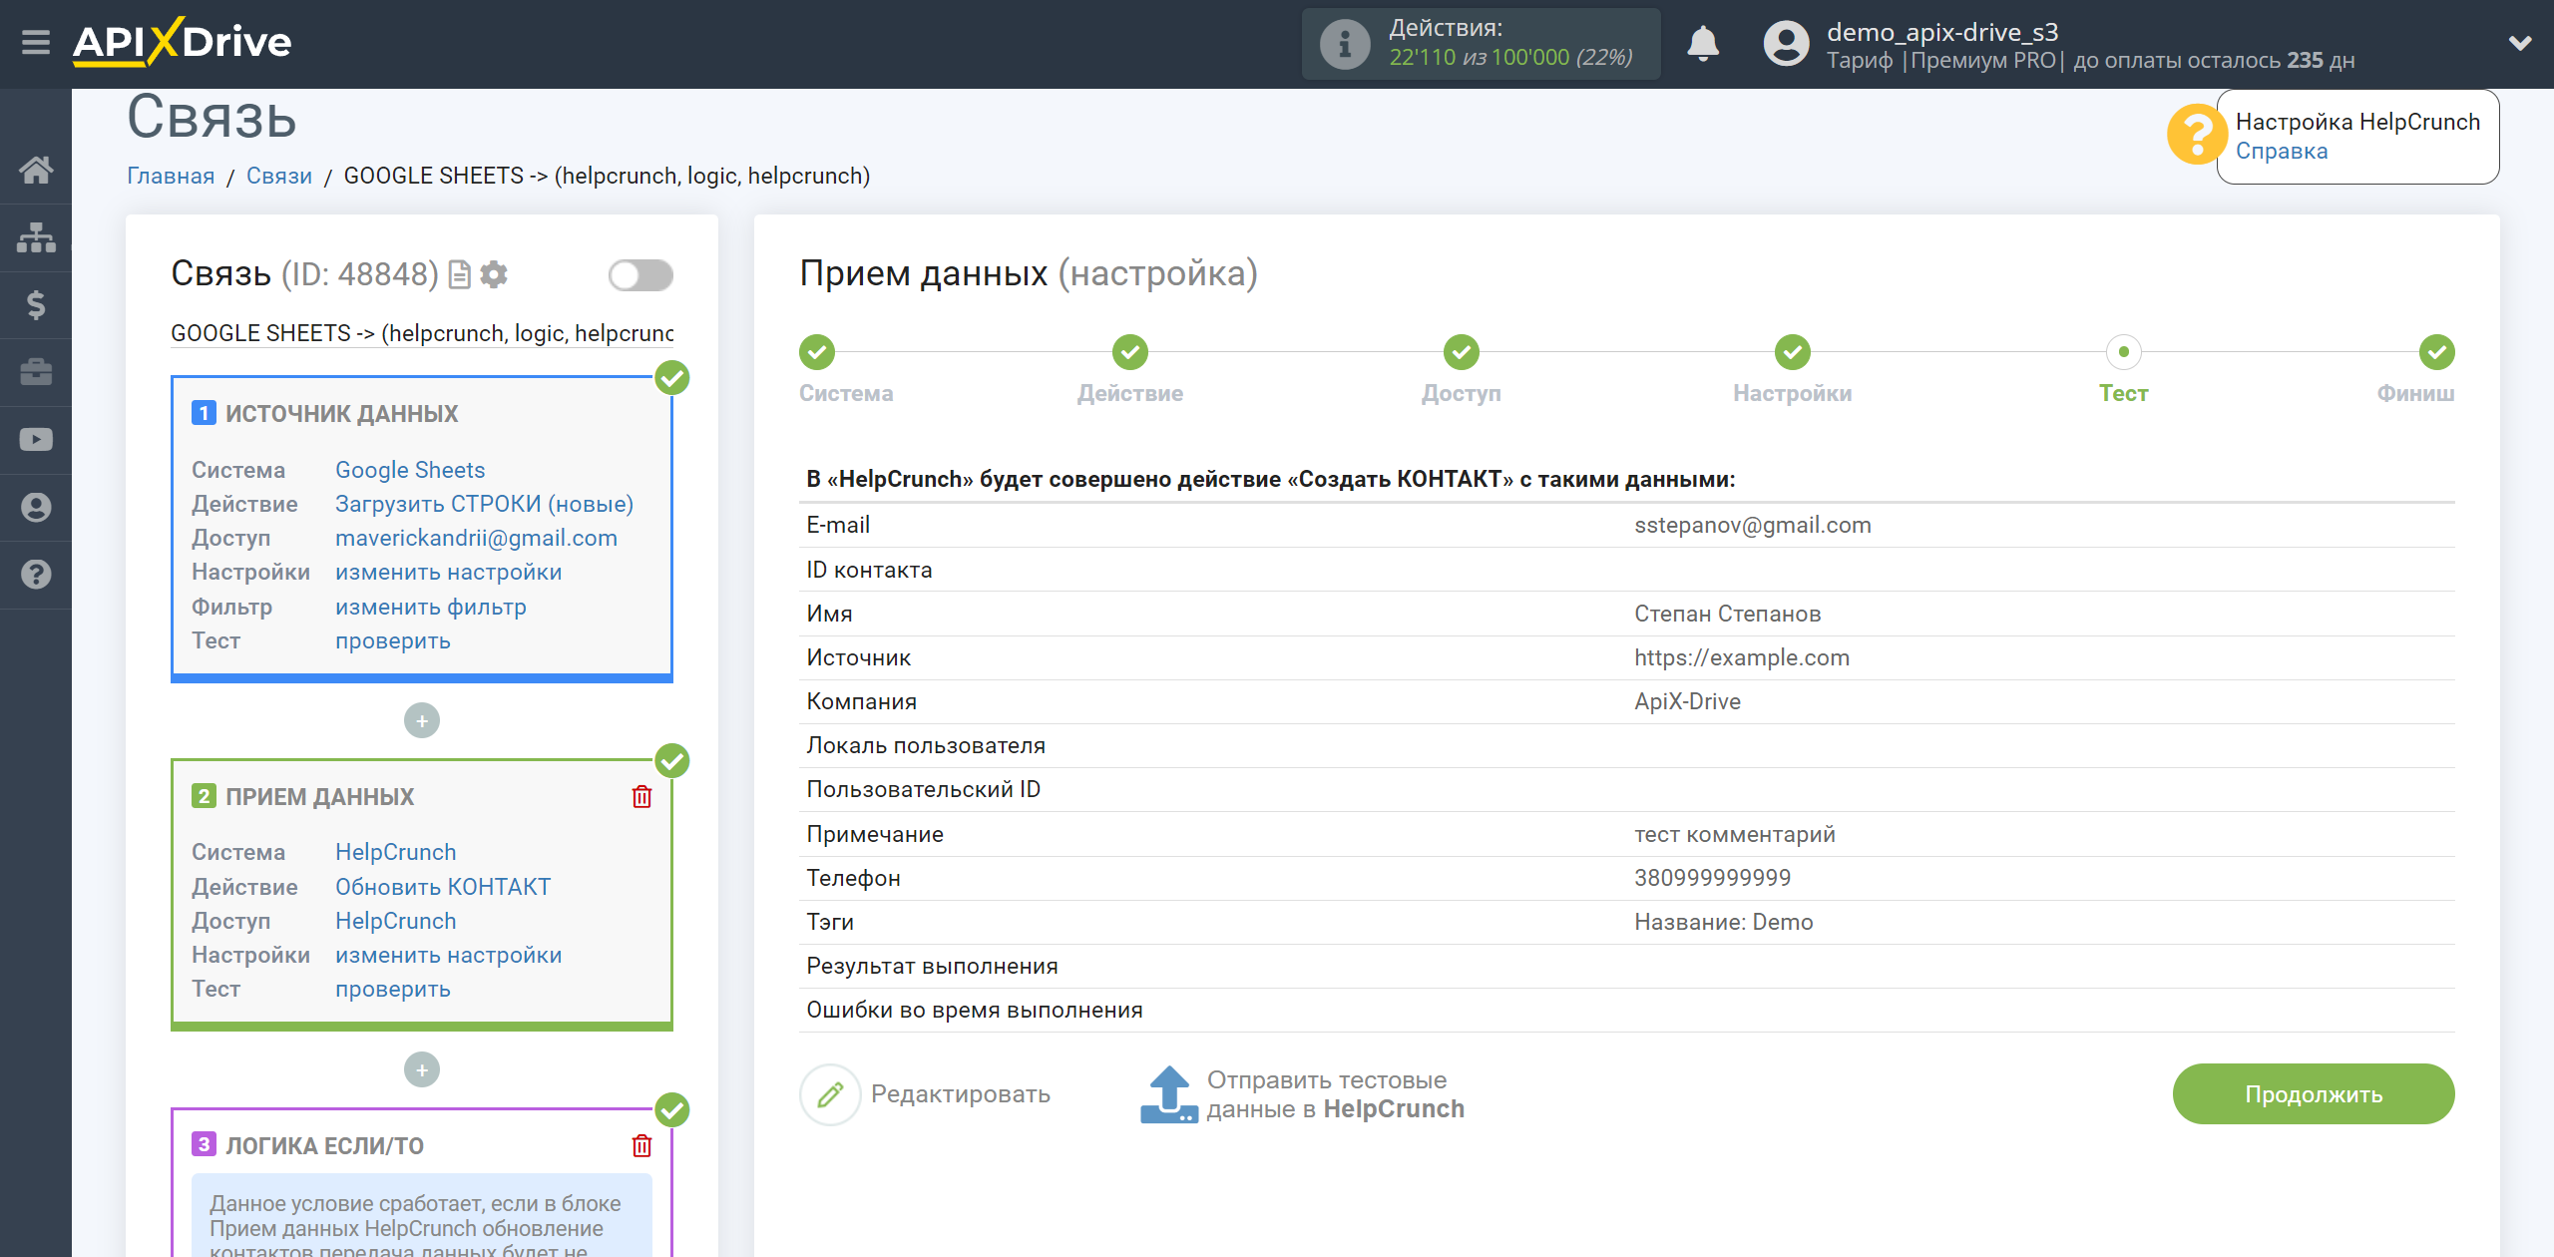Delete the Прием данных block
The image size is (2554, 1257).
[641, 797]
